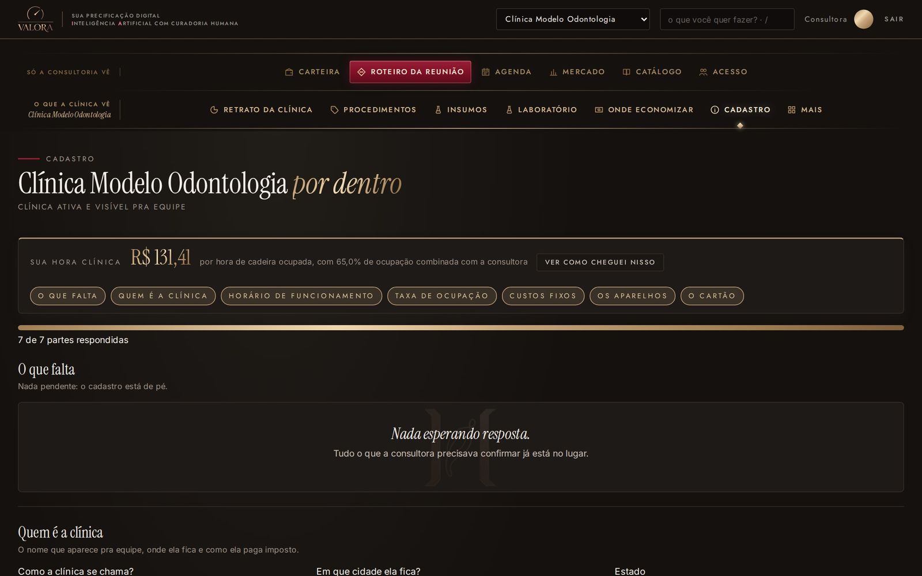The image size is (922, 576).
Task: Click the cadastro completion progress bar
Action: click(461, 328)
